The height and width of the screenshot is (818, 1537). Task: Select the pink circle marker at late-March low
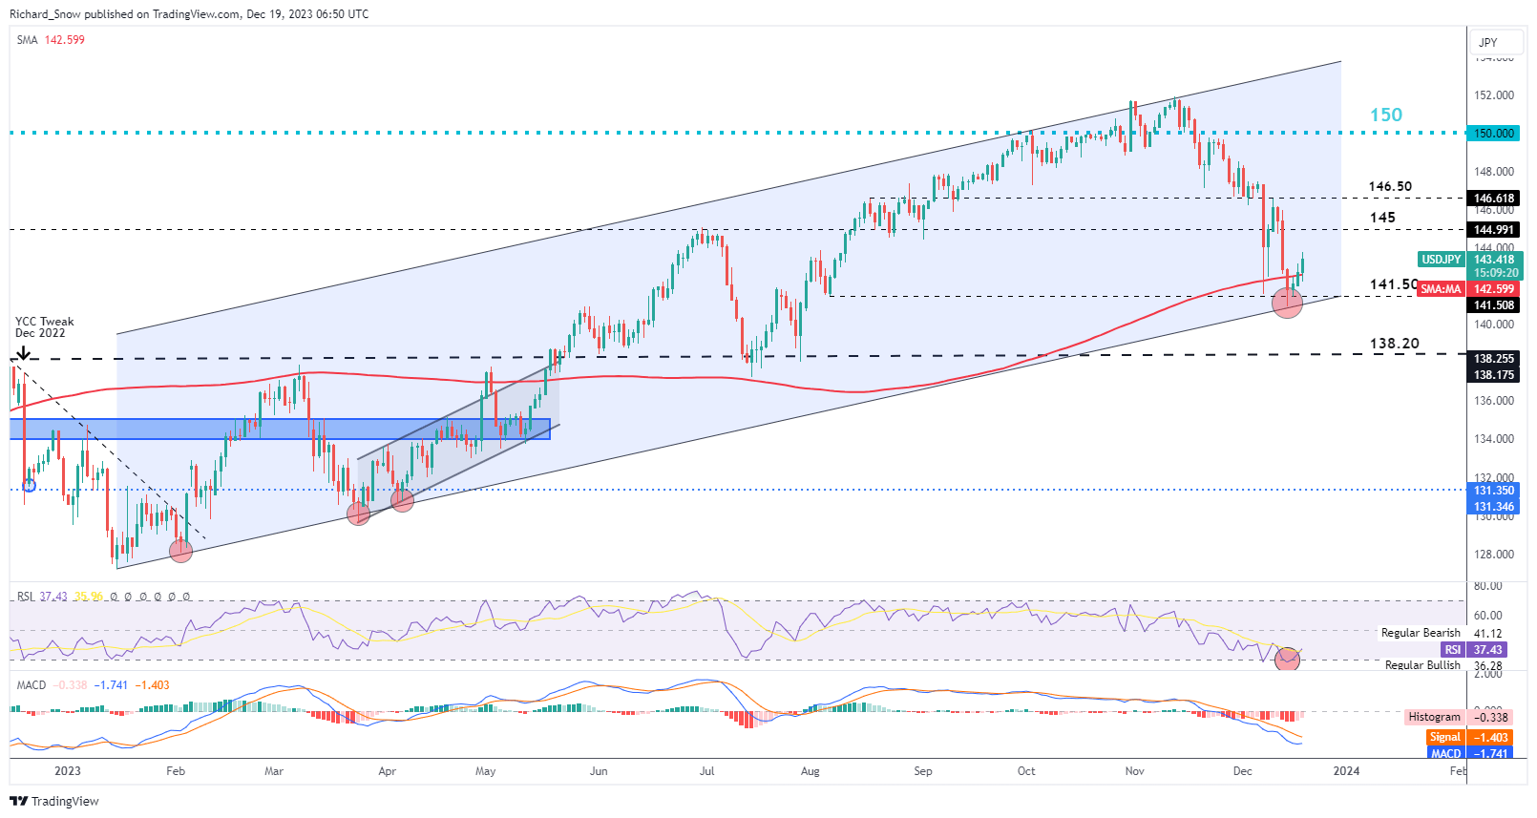(x=358, y=514)
